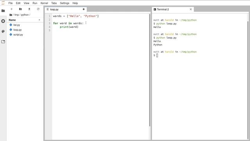Screen dimensions: 250x141
Task: Click the editor vertical scrollbar
Action: click(150, 70)
